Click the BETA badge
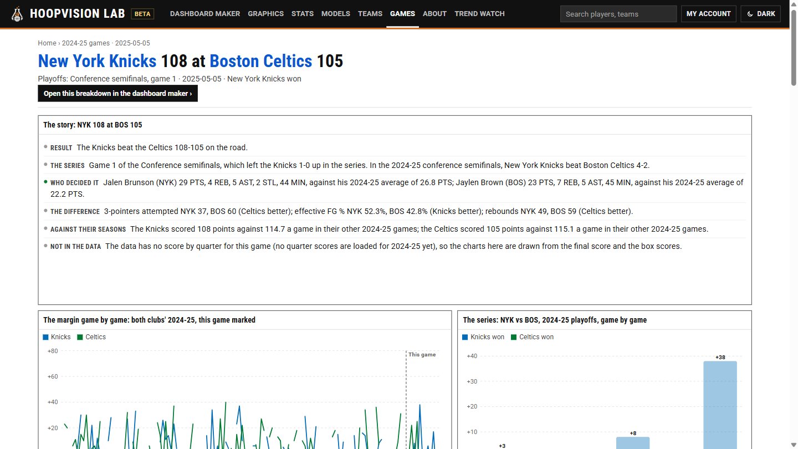Image resolution: width=798 pixels, height=449 pixels. [142, 14]
